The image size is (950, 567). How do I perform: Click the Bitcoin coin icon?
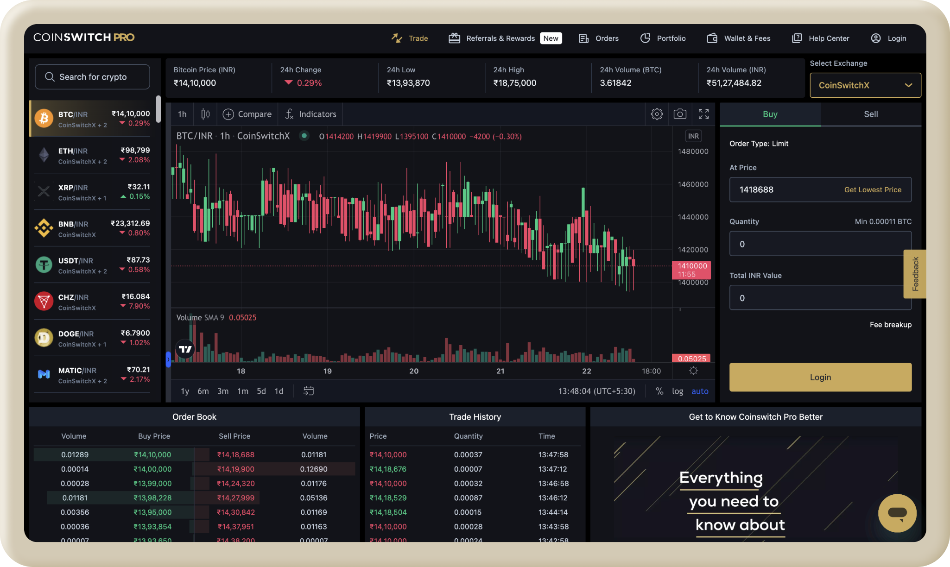pyautogui.click(x=44, y=118)
